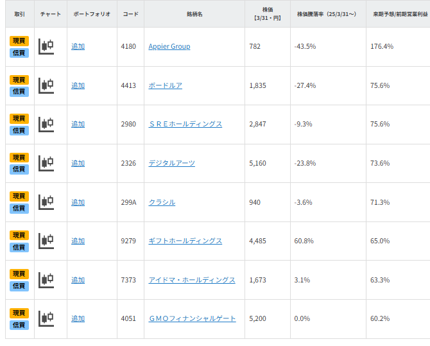Click the 来期予想/前期営業利益 column header
Screen dimensions: 430x346
pyautogui.click(x=400, y=13)
